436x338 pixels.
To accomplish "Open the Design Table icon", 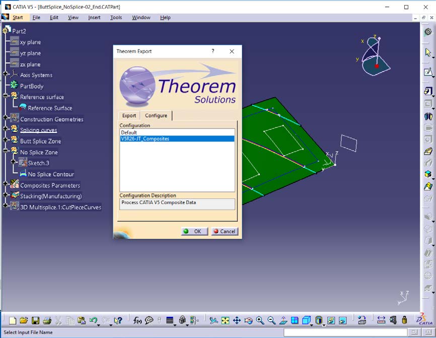I will (x=170, y=320).
